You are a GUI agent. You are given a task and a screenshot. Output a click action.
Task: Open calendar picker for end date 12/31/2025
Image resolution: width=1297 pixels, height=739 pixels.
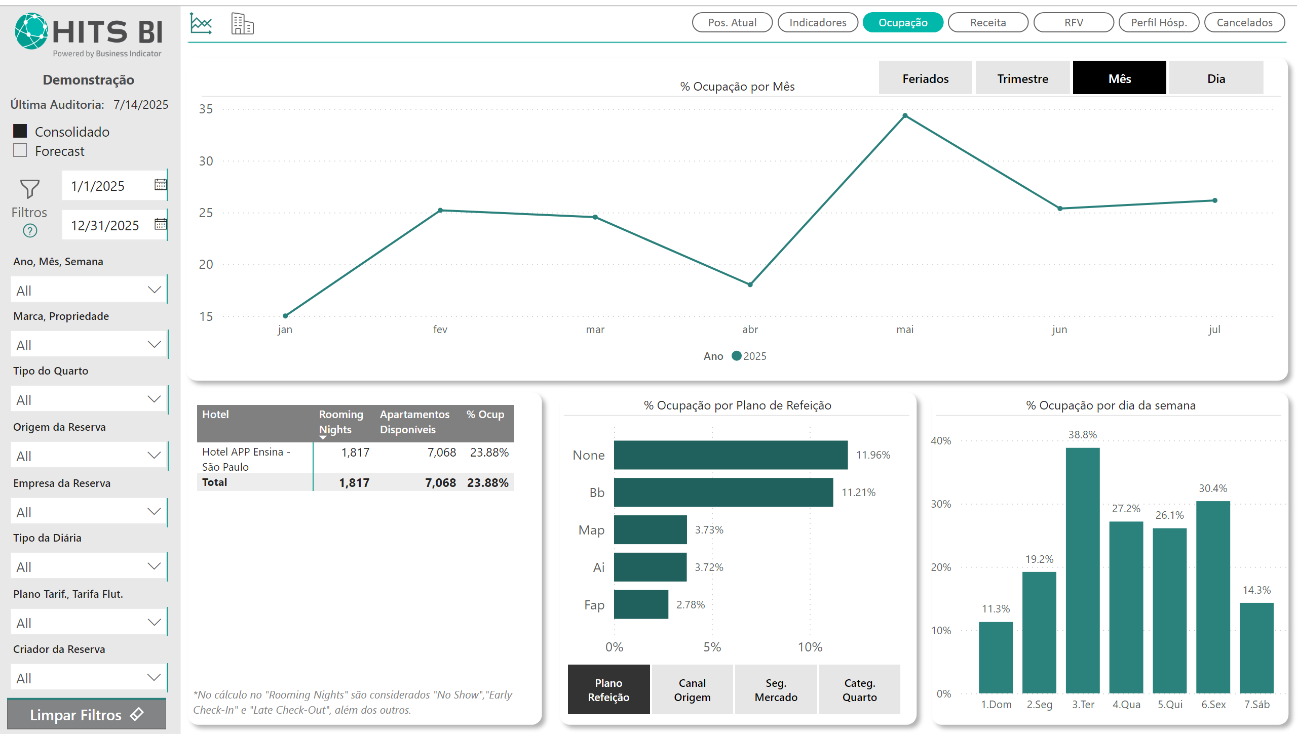[x=160, y=224]
